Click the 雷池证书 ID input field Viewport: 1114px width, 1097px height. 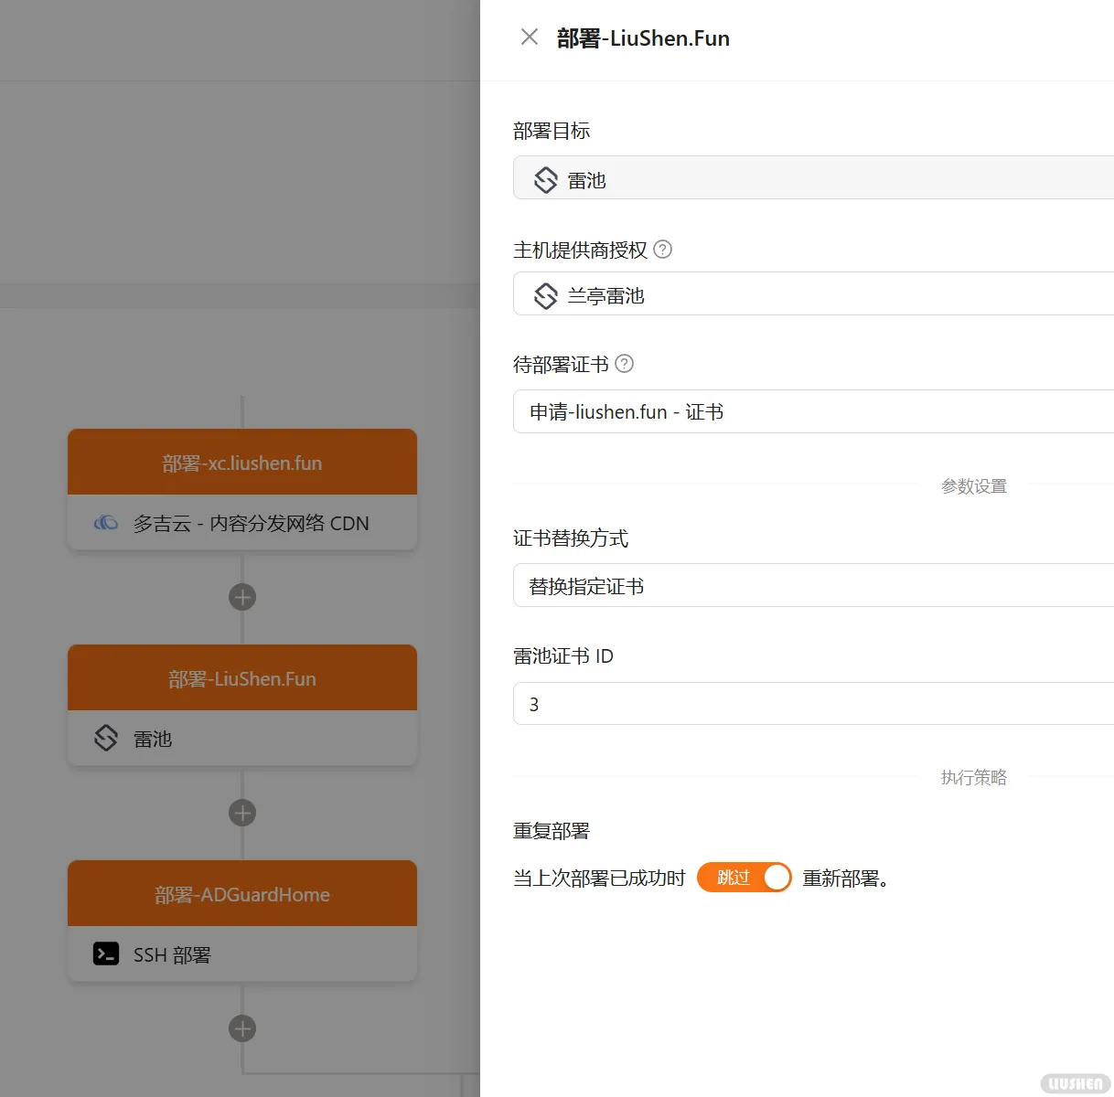812,704
